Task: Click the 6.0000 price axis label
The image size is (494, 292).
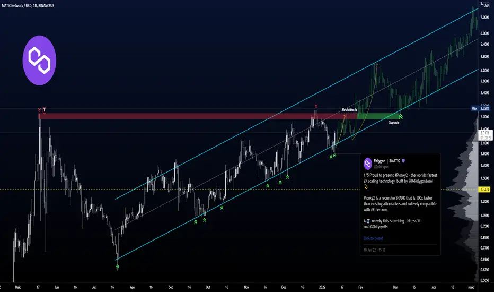Action: point(484,33)
